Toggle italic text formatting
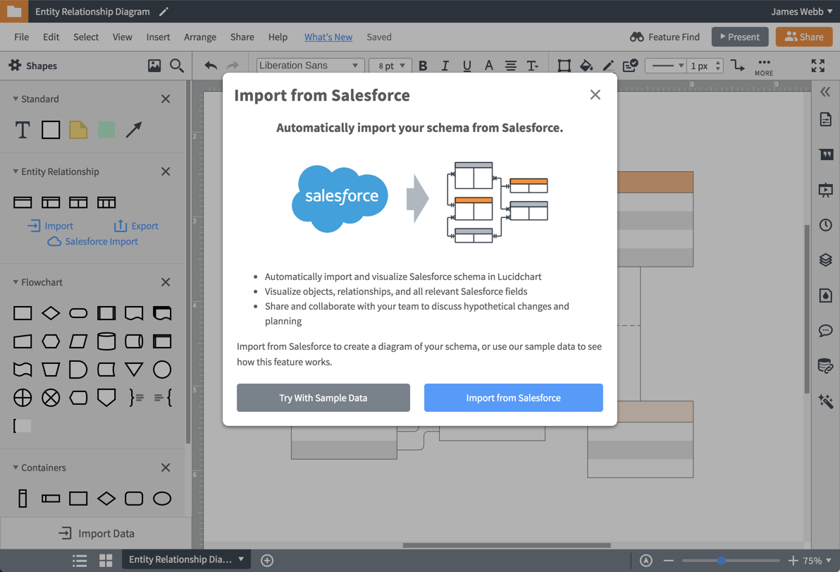This screenshot has height=572, width=840. [x=445, y=66]
